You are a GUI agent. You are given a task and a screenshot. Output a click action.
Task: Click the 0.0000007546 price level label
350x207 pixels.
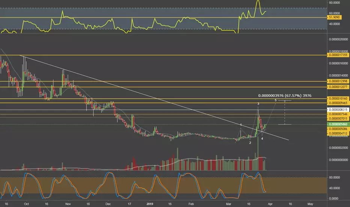pos(338,114)
